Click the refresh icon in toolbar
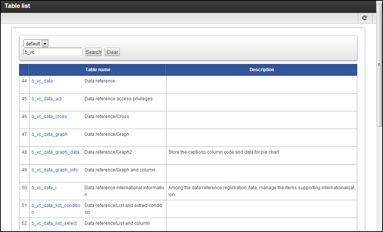 [364, 18]
